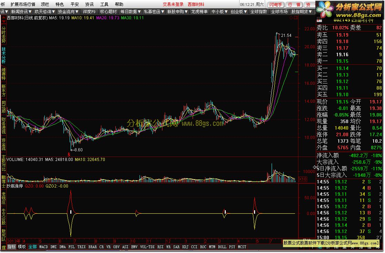Image resolution: width=385 pixels, height=253 pixels.
Task: Open 龙虎榜单 toolbar item
Action: point(199,11)
